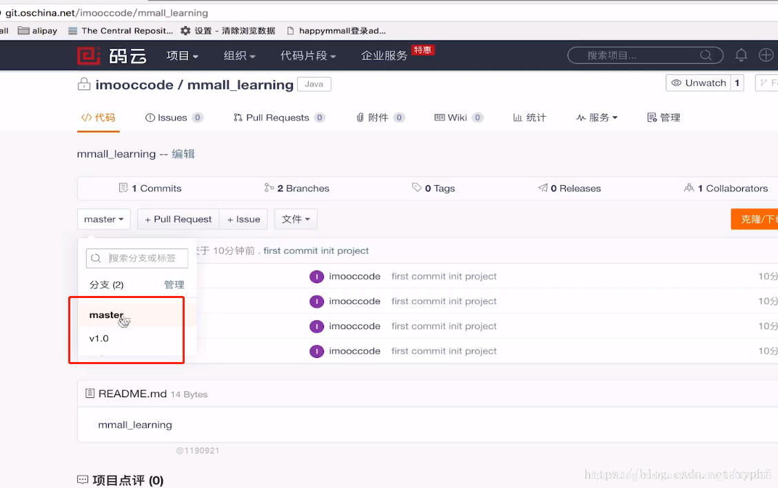This screenshot has width=778, height=488.
Task: Click the imooccode owner link in title
Action: 134,85
